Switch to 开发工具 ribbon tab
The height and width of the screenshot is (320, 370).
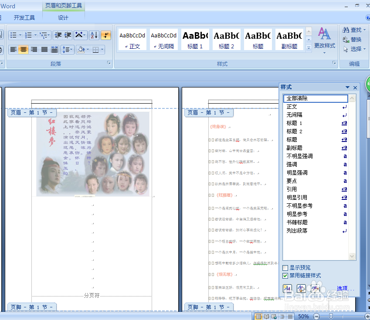24,18
